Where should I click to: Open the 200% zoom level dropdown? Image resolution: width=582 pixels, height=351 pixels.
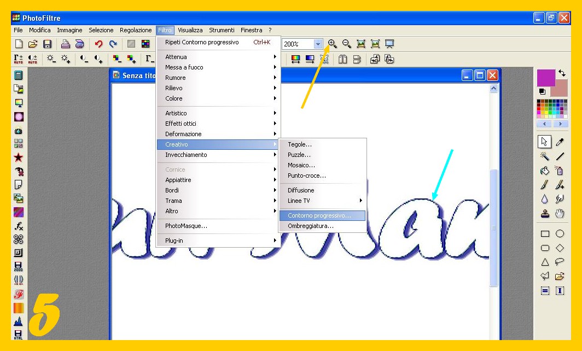coord(318,44)
